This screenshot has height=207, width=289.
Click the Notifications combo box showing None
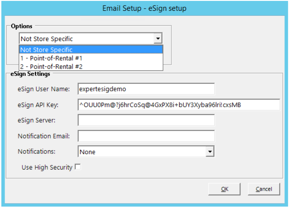(142, 152)
